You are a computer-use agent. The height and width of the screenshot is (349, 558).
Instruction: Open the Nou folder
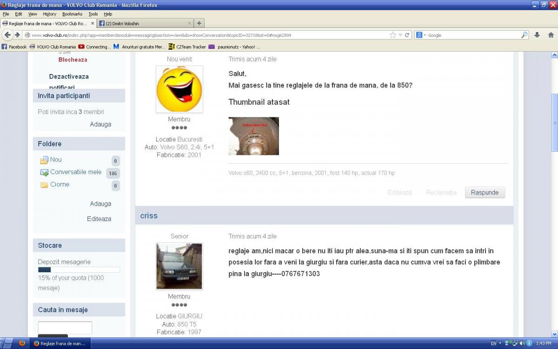56,160
